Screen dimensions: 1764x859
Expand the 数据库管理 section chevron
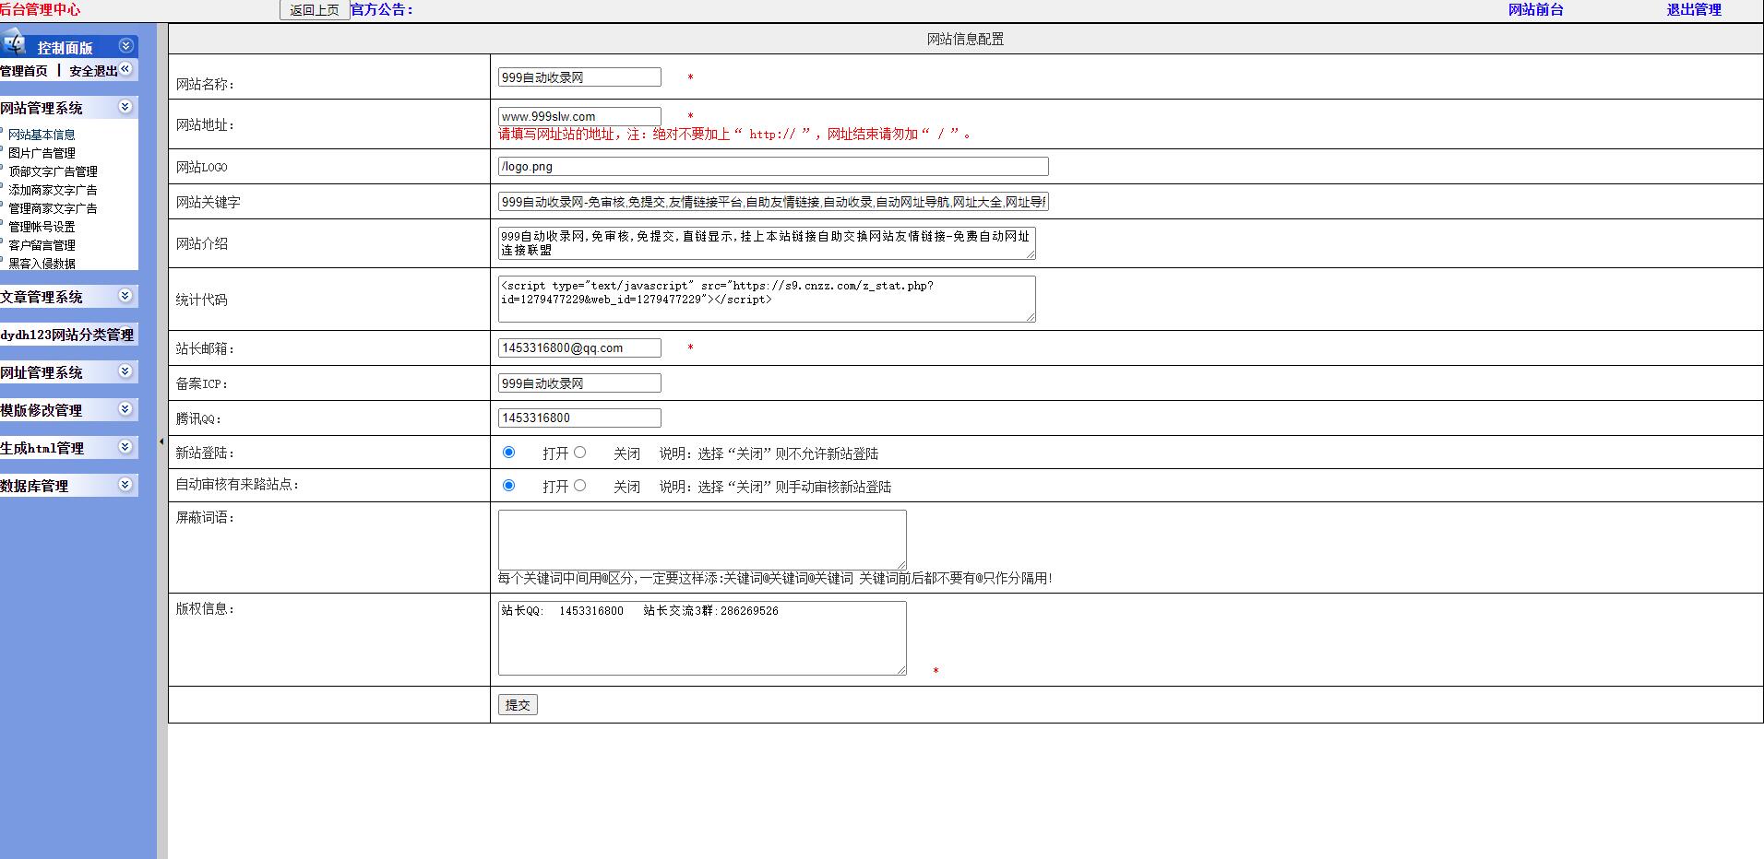pos(125,485)
